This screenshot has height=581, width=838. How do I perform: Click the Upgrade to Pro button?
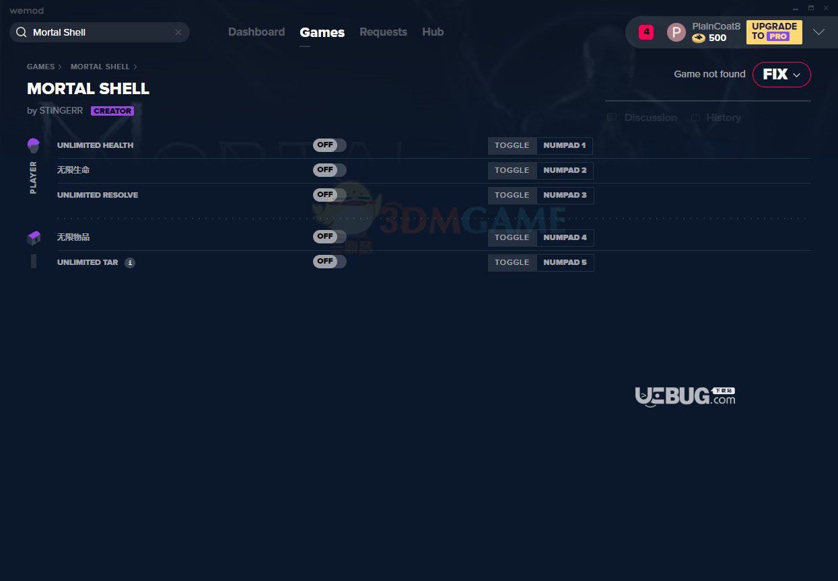click(774, 32)
